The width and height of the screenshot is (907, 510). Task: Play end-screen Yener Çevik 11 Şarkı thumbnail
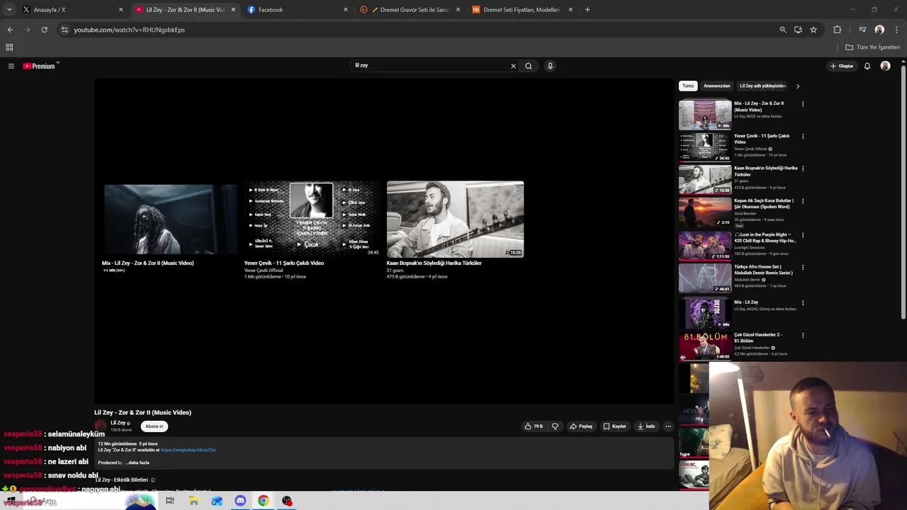312,219
